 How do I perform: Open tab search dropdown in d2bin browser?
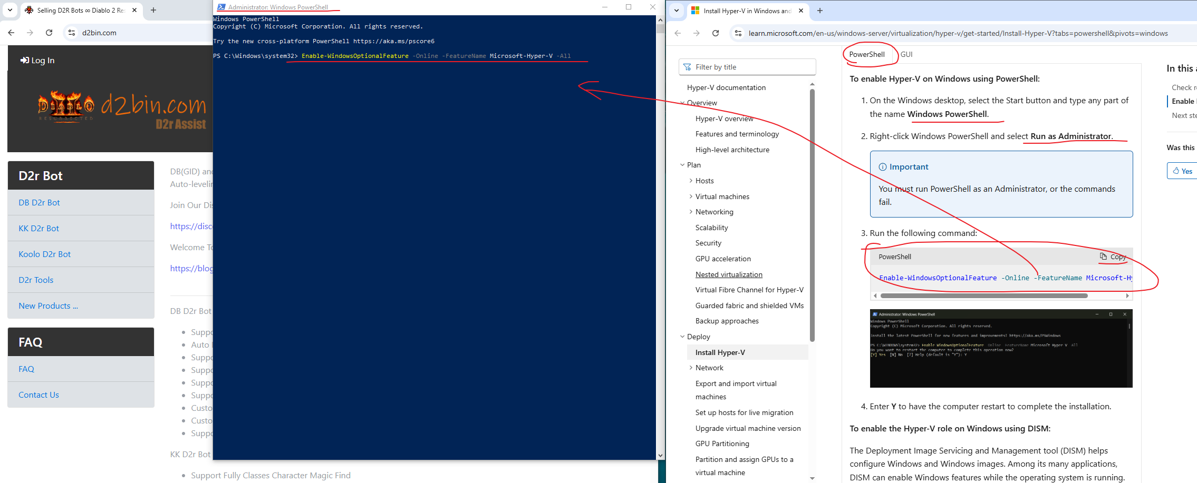pos(10,10)
